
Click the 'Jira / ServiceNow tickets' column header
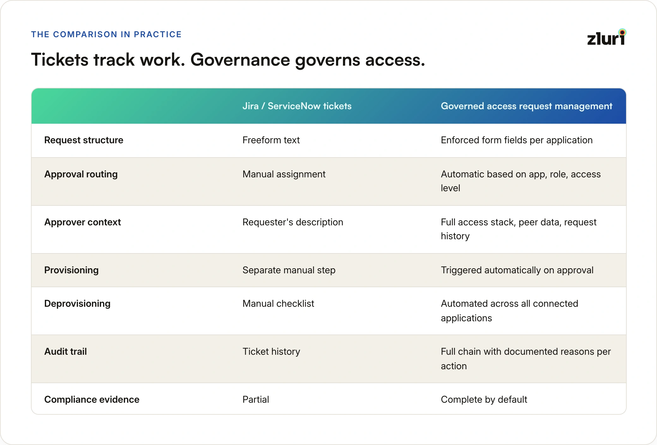[297, 106]
